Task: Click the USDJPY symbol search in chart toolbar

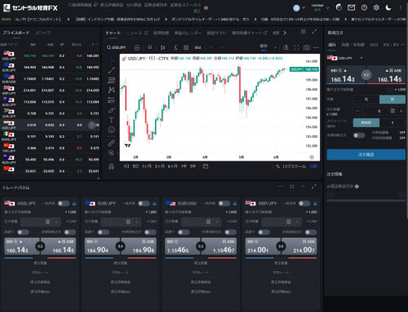Action: click(x=116, y=47)
